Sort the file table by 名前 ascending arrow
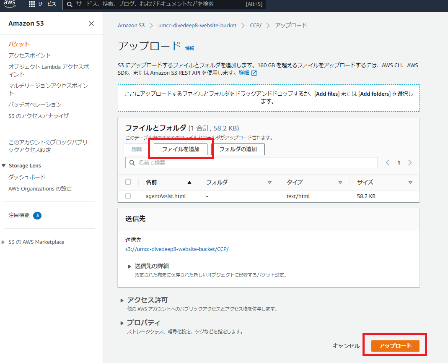This screenshot has height=363, width=448. [x=189, y=183]
